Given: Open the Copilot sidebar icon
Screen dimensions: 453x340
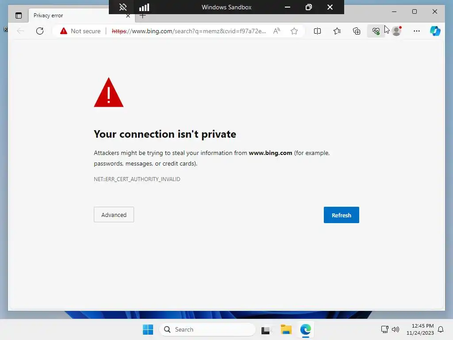Looking at the screenshot, I should tap(435, 31).
